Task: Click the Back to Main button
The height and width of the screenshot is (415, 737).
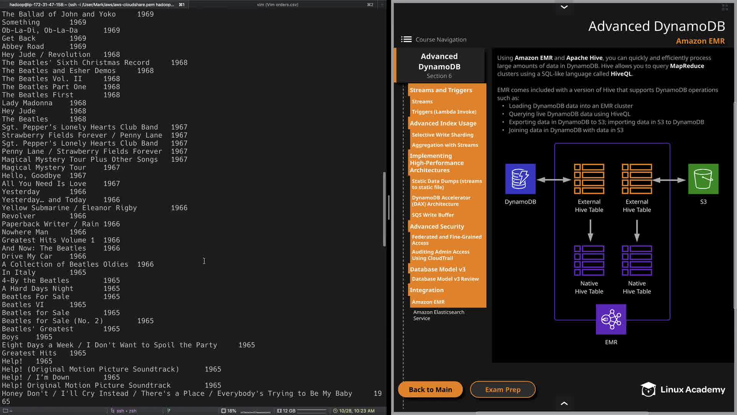Action: 430,389
